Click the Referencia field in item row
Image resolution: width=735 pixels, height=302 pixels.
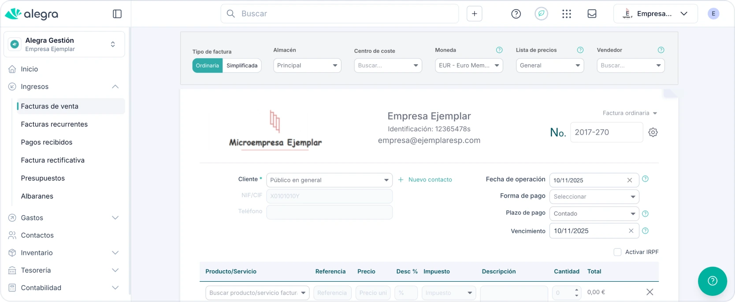click(x=332, y=293)
